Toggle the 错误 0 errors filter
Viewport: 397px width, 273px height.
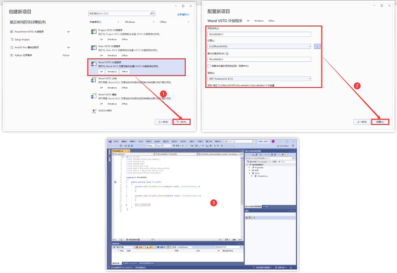coord(140,247)
